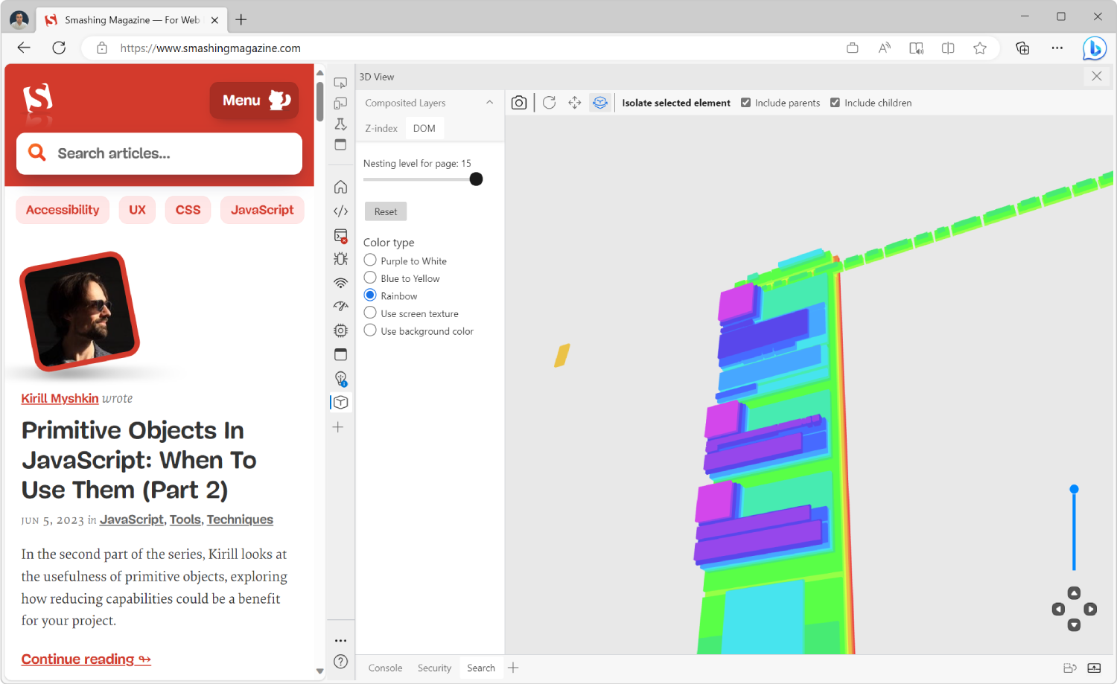1117x684 pixels.
Task: Activate the pan arrows tool in 3D View
Action: (574, 103)
